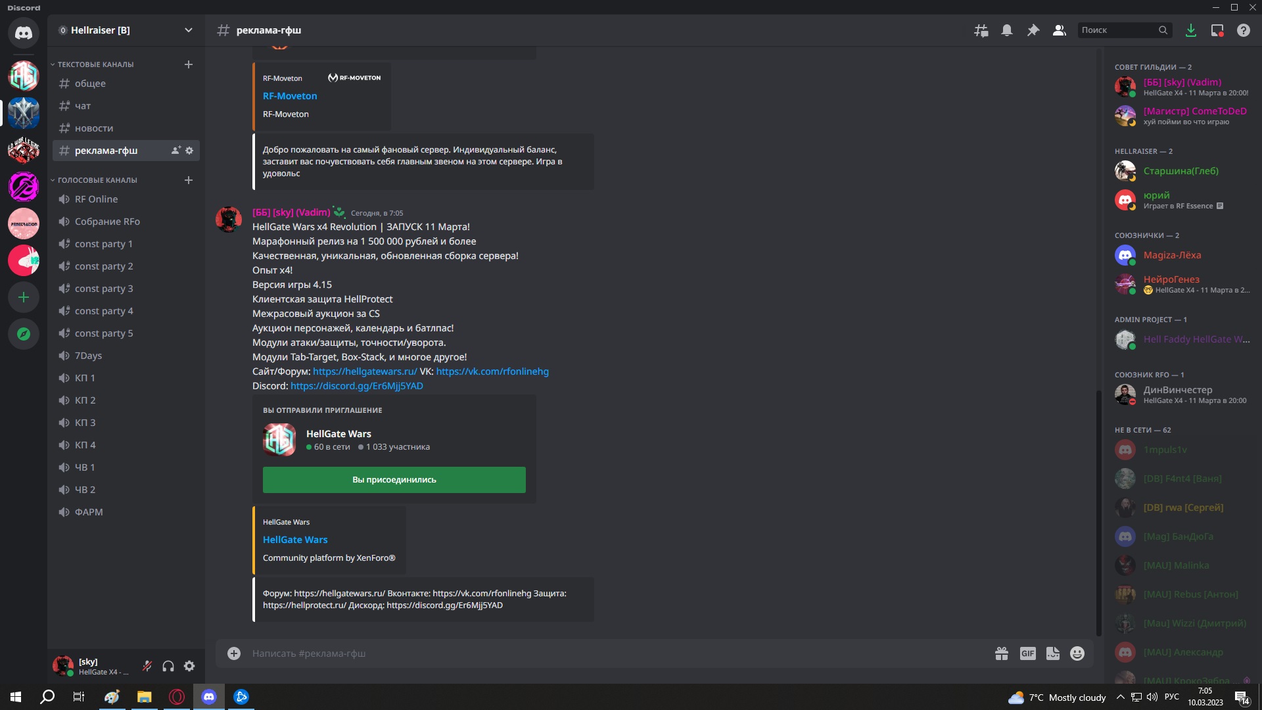Click the message author [ББ] [sky] (Vadim)
1262x710 pixels.
pyautogui.click(x=291, y=212)
